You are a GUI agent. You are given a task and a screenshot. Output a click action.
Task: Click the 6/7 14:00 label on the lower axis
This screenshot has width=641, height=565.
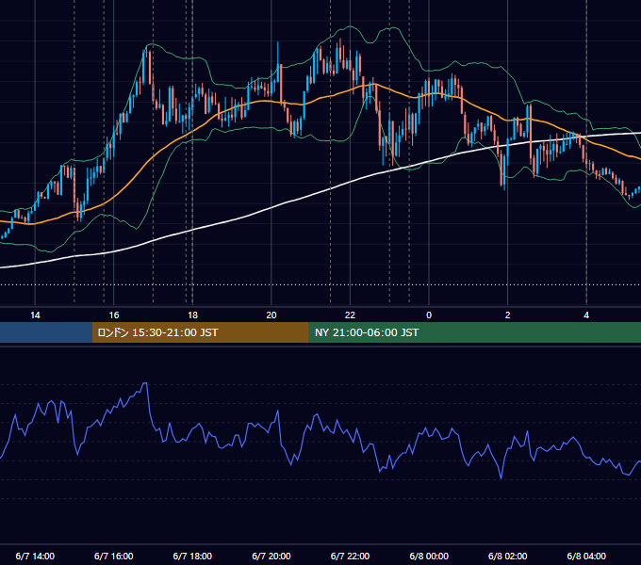35,556
